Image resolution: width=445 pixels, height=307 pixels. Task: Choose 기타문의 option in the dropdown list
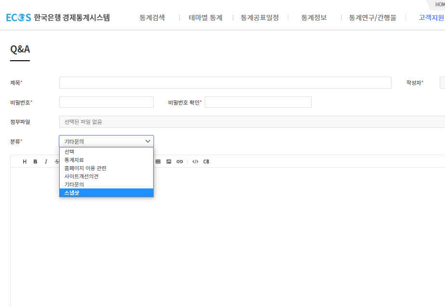click(x=106, y=185)
